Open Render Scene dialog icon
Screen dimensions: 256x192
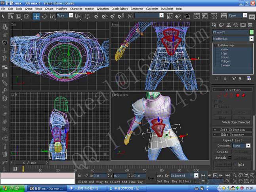[x=224, y=16]
